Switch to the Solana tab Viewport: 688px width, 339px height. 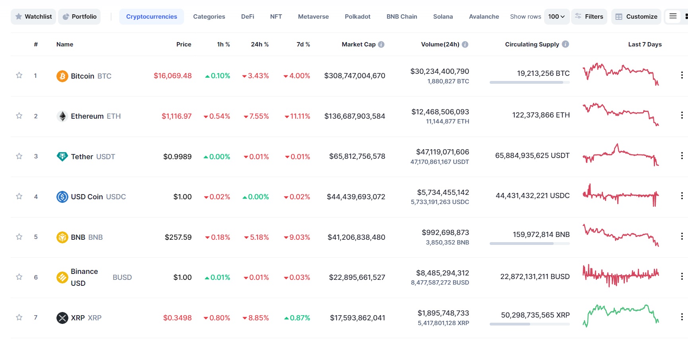tap(443, 17)
